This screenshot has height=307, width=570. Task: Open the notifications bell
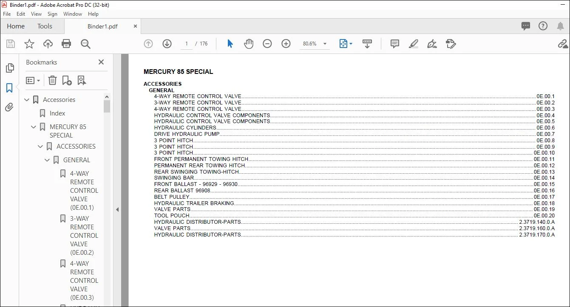tap(560, 26)
